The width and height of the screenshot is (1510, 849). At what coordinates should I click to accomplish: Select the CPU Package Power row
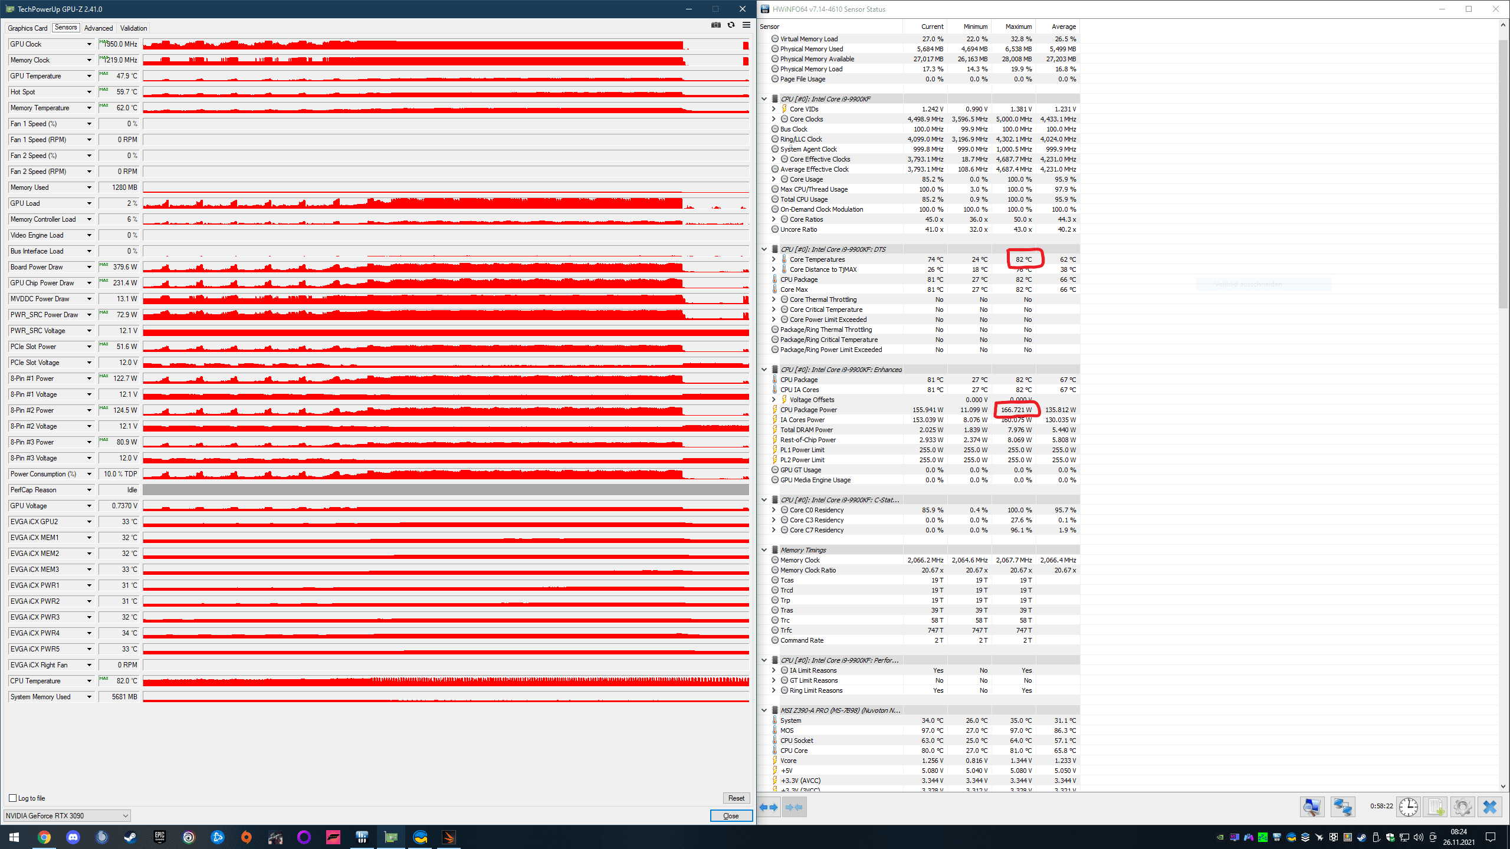[x=918, y=410]
